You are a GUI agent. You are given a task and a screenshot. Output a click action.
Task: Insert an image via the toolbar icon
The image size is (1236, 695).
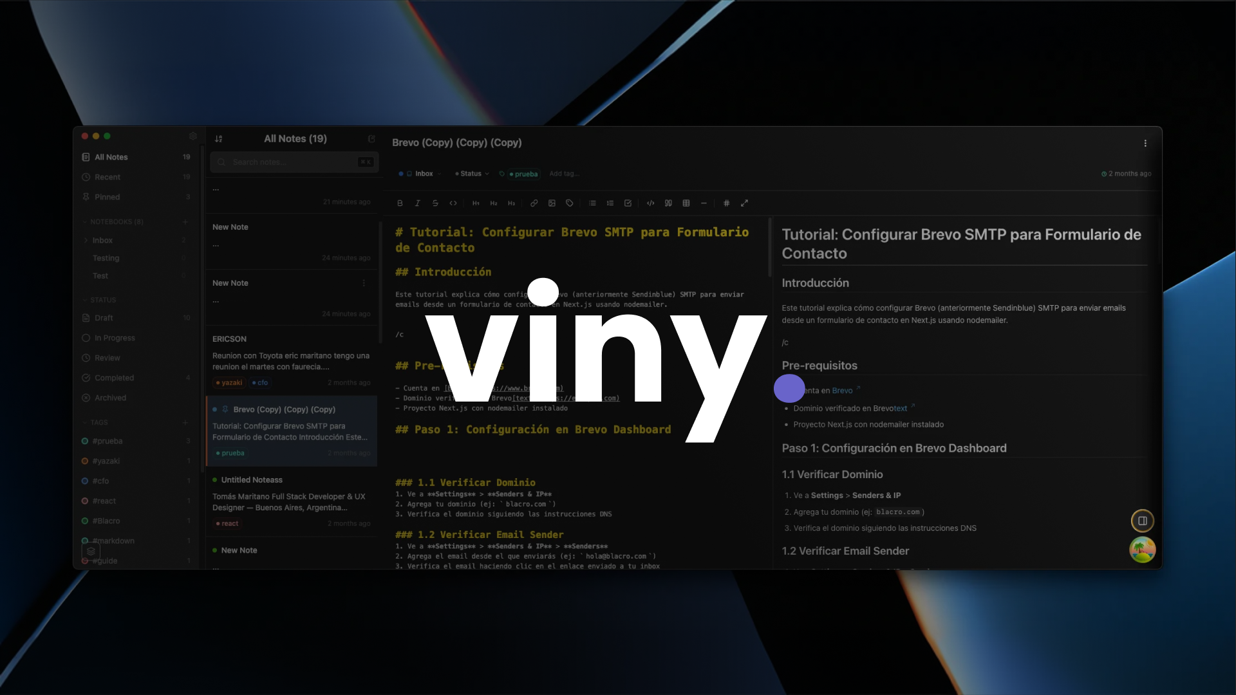click(552, 203)
